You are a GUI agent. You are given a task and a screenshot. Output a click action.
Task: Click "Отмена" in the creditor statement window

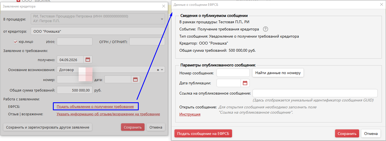156,127
